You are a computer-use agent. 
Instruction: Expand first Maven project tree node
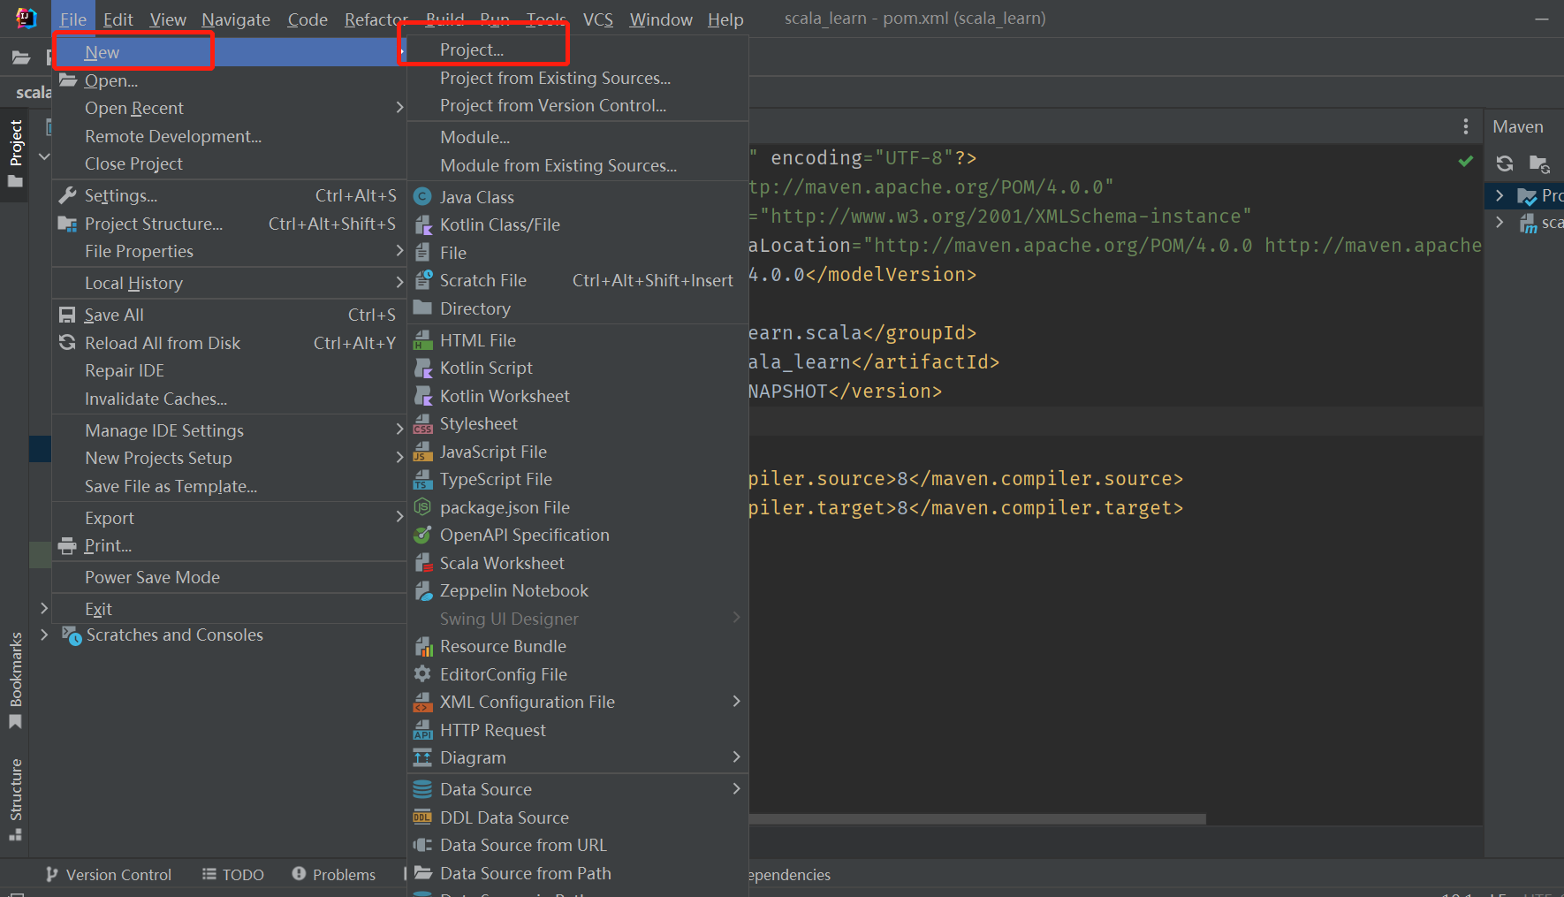tap(1499, 195)
